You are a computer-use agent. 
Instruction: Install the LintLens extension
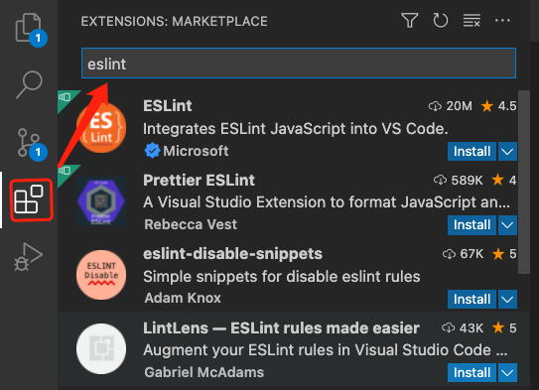point(472,372)
